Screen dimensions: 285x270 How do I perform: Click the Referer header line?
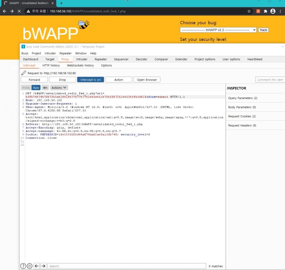tap(84, 124)
